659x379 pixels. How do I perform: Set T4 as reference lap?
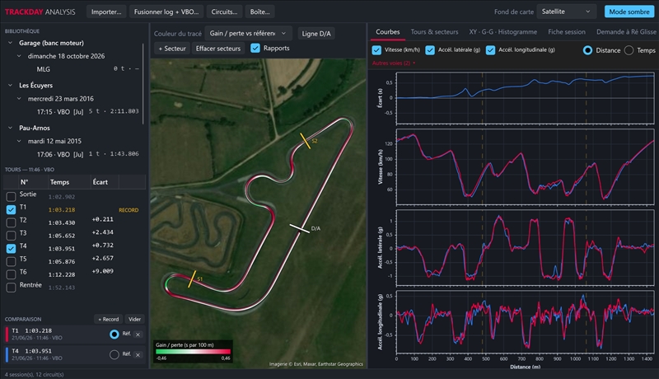click(x=114, y=354)
